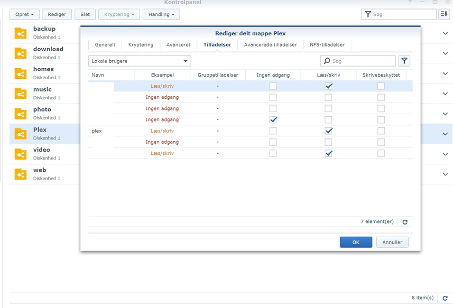453x308 pixels.
Task: Select the plex user name cell
Action: point(97,131)
